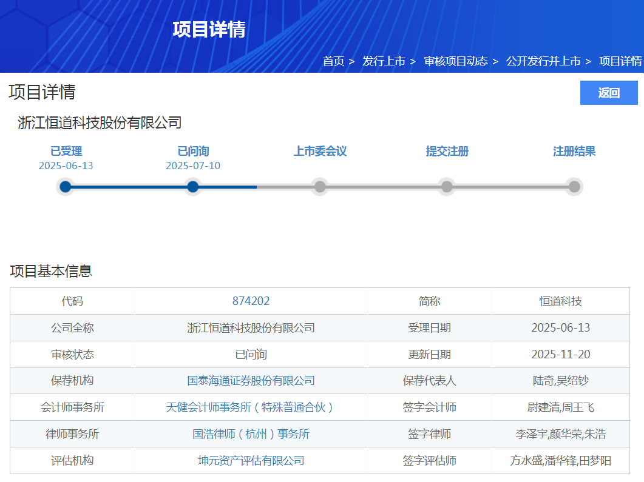Viewport: 644px width, 482px height.
Task: Click the 注册结果 stage label
Action: pyautogui.click(x=574, y=152)
